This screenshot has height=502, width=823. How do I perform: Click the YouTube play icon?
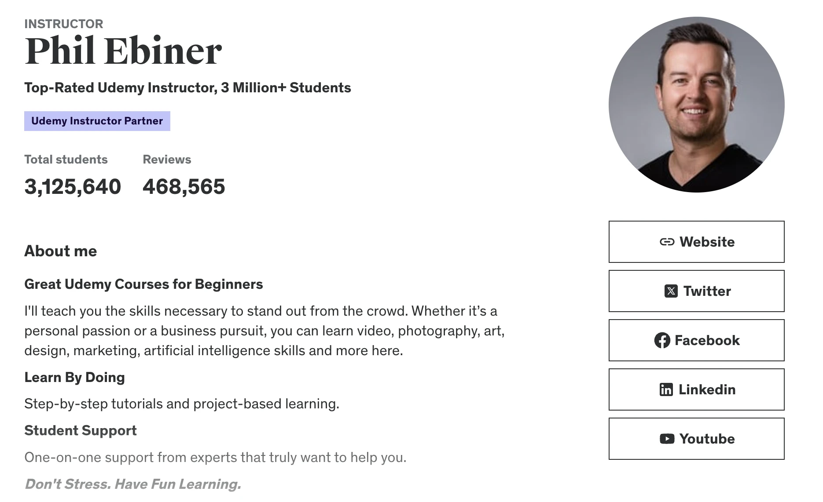(667, 439)
